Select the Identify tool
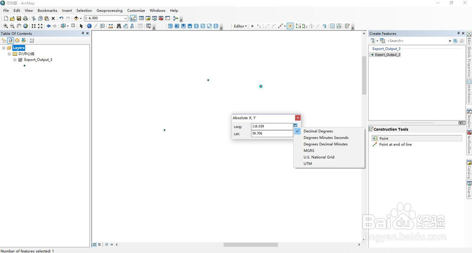This screenshot has height=253, width=472. click(89, 26)
